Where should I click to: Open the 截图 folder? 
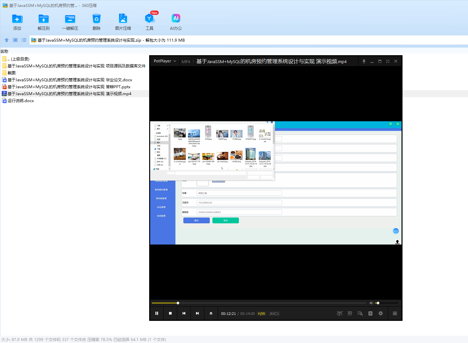[12, 73]
